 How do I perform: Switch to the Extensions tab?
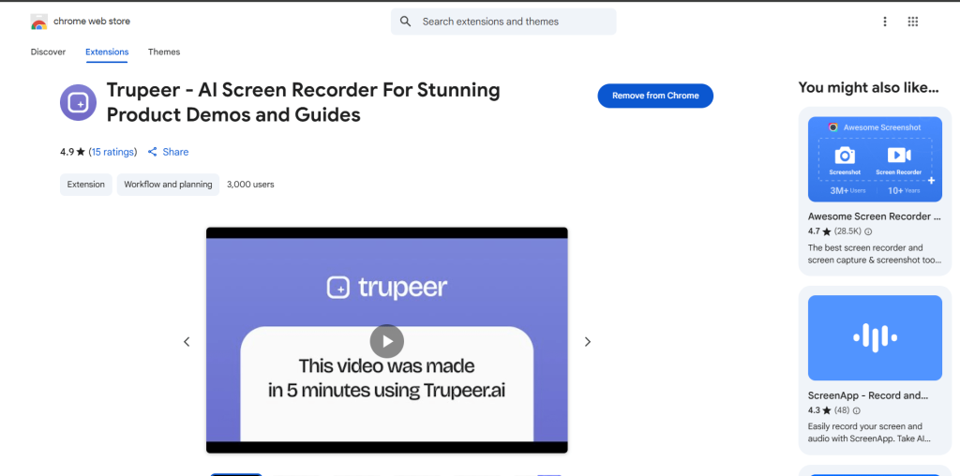coord(107,52)
